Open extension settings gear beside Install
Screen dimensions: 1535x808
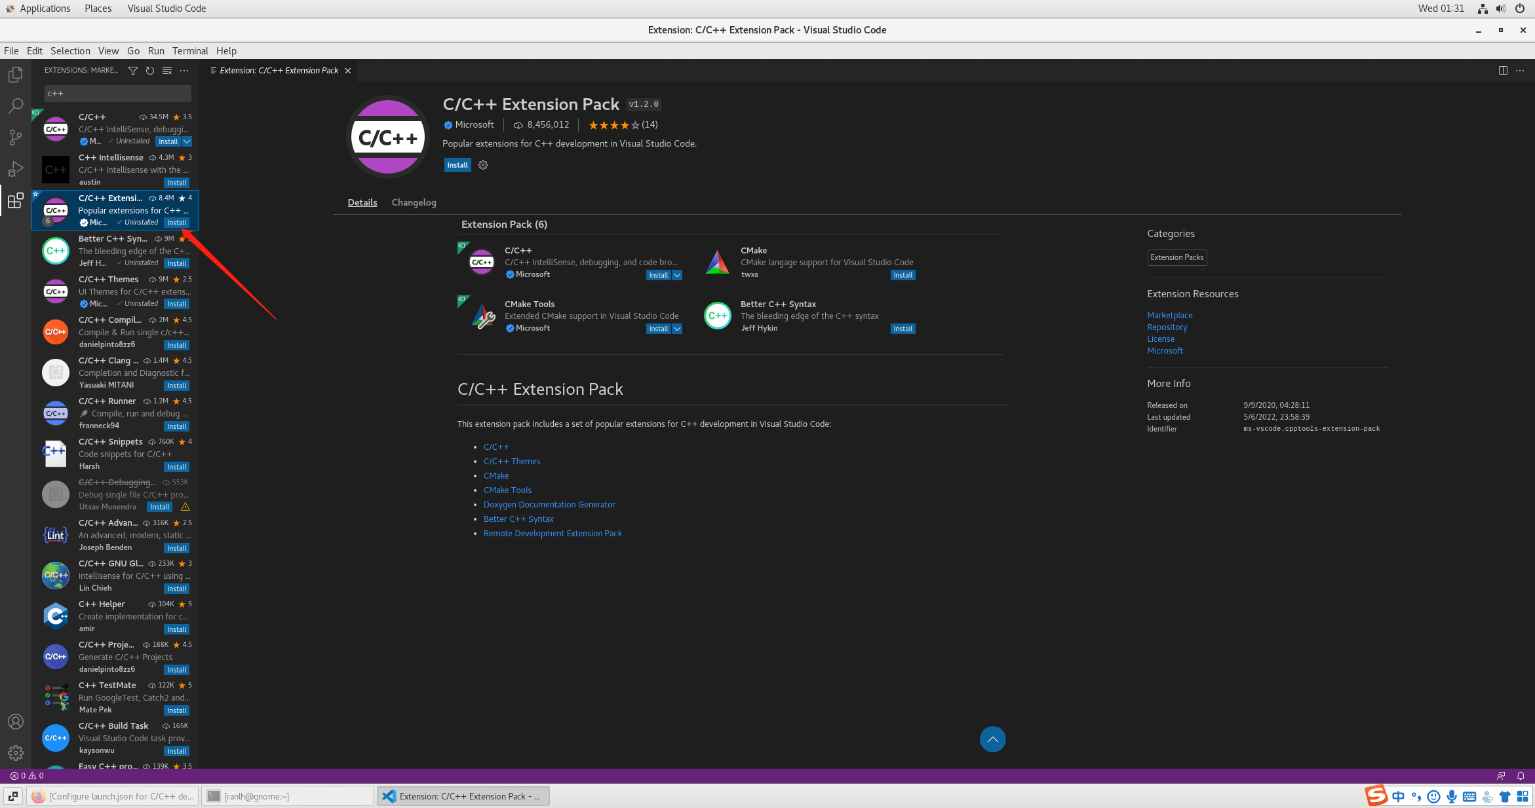pyautogui.click(x=483, y=165)
